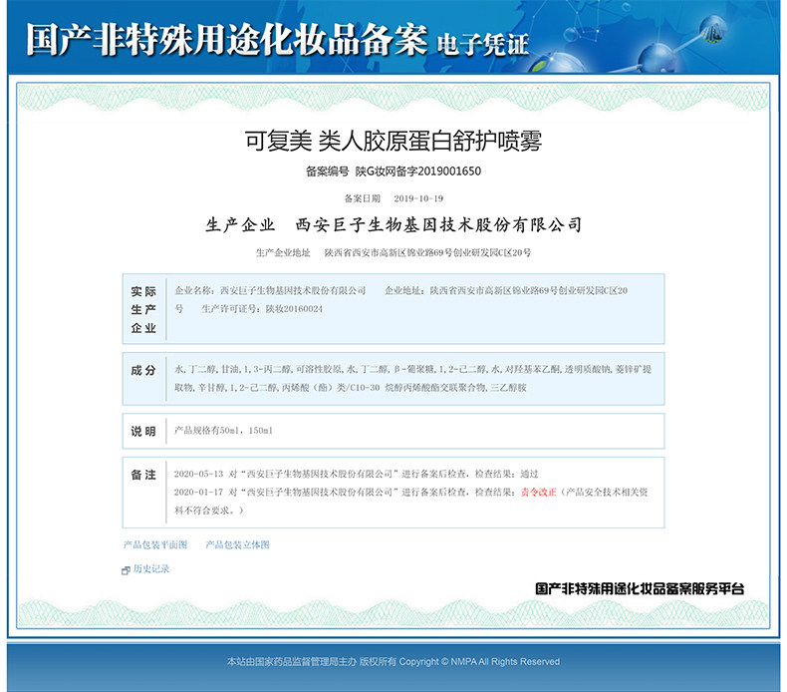Click the 成分 section label
The height and width of the screenshot is (692, 787).
coord(143,370)
